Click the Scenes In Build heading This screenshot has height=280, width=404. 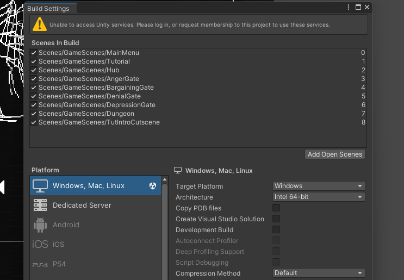(55, 43)
